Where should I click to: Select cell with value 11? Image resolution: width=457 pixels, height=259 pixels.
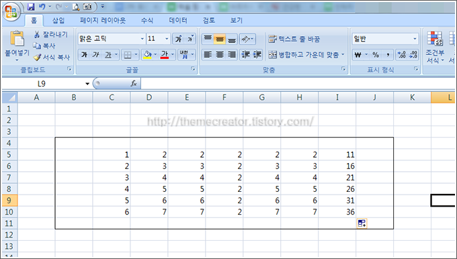[337, 154]
